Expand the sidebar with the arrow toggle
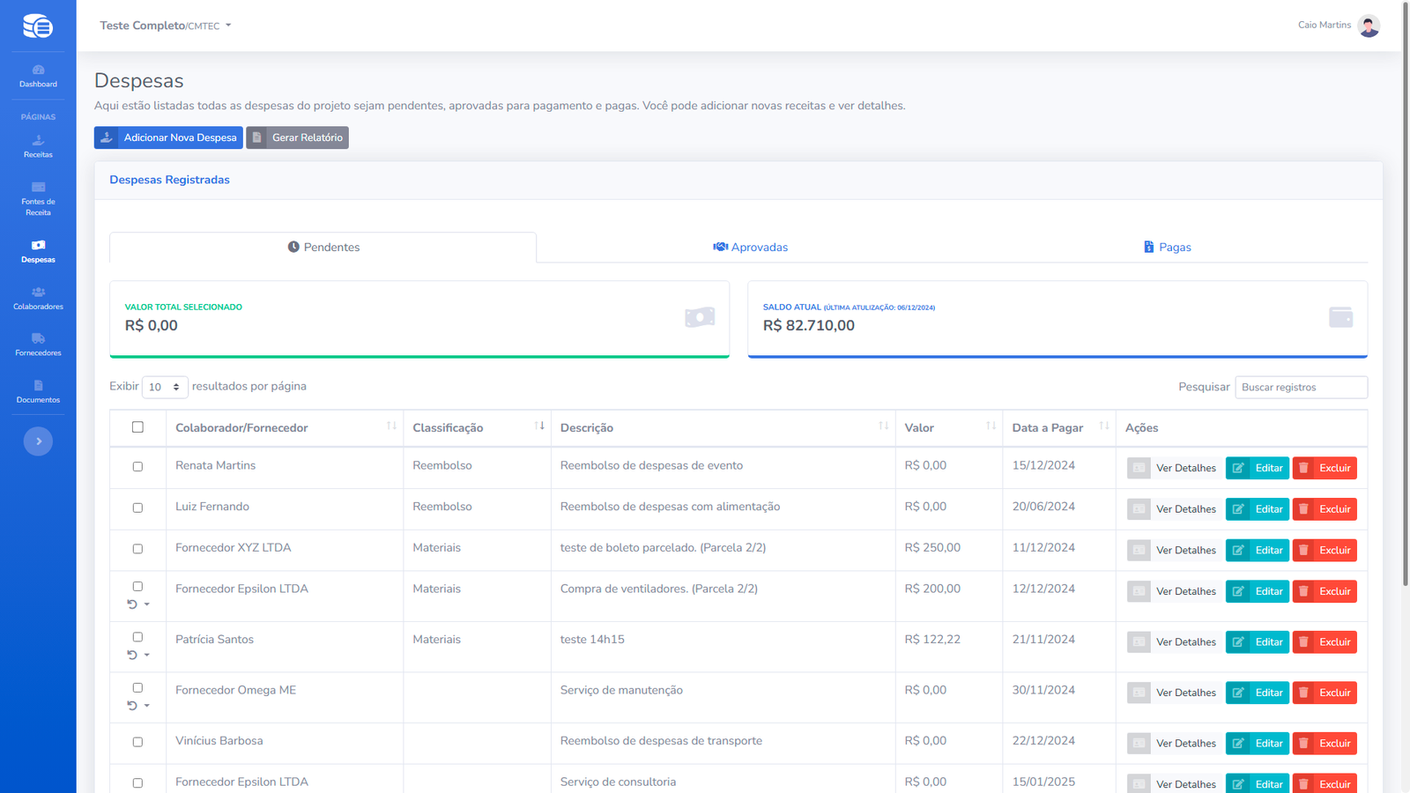Viewport: 1410px width, 793px height. tap(38, 441)
